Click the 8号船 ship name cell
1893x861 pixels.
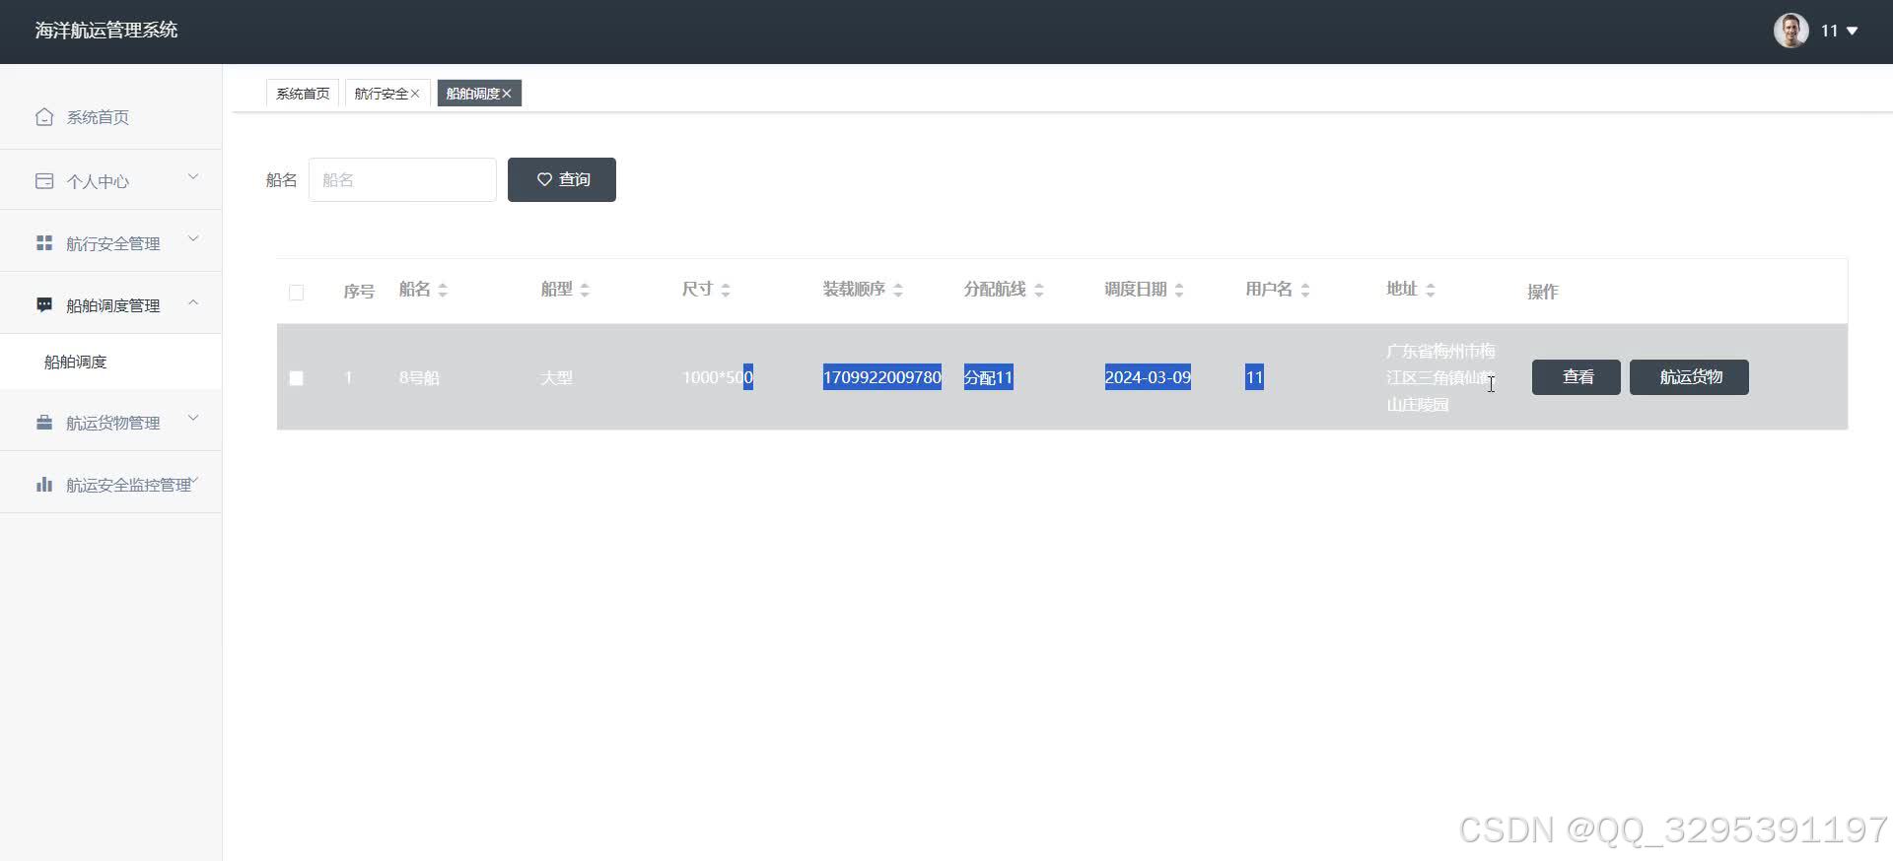point(419,378)
